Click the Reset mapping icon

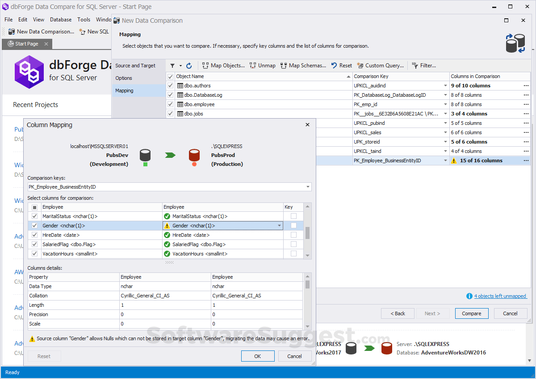(x=341, y=66)
